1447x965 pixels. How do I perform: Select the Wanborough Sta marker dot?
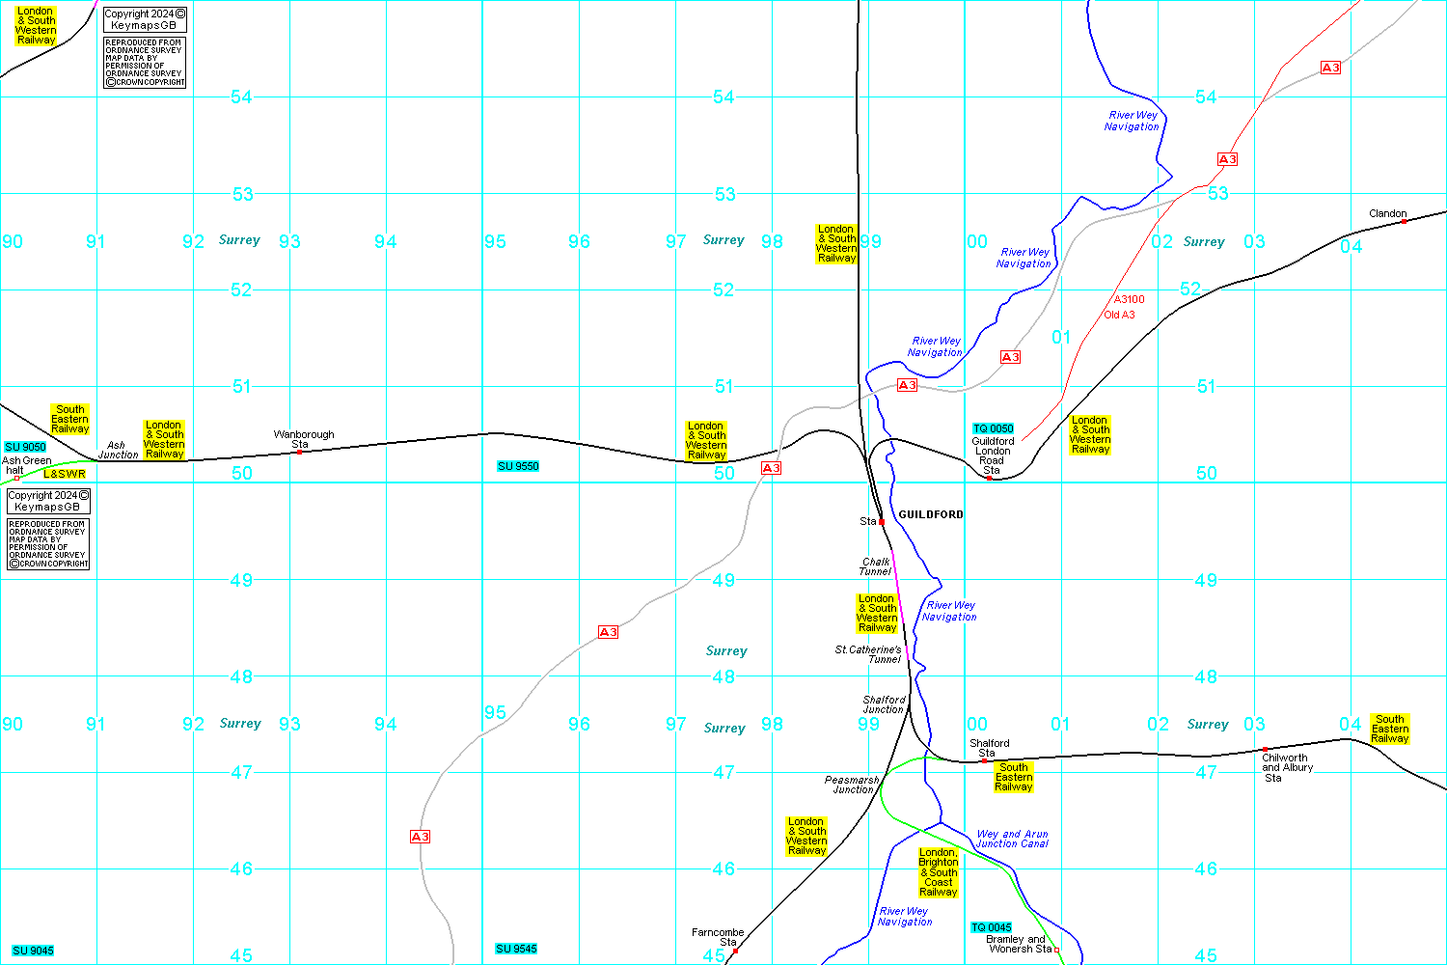(299, 452)
